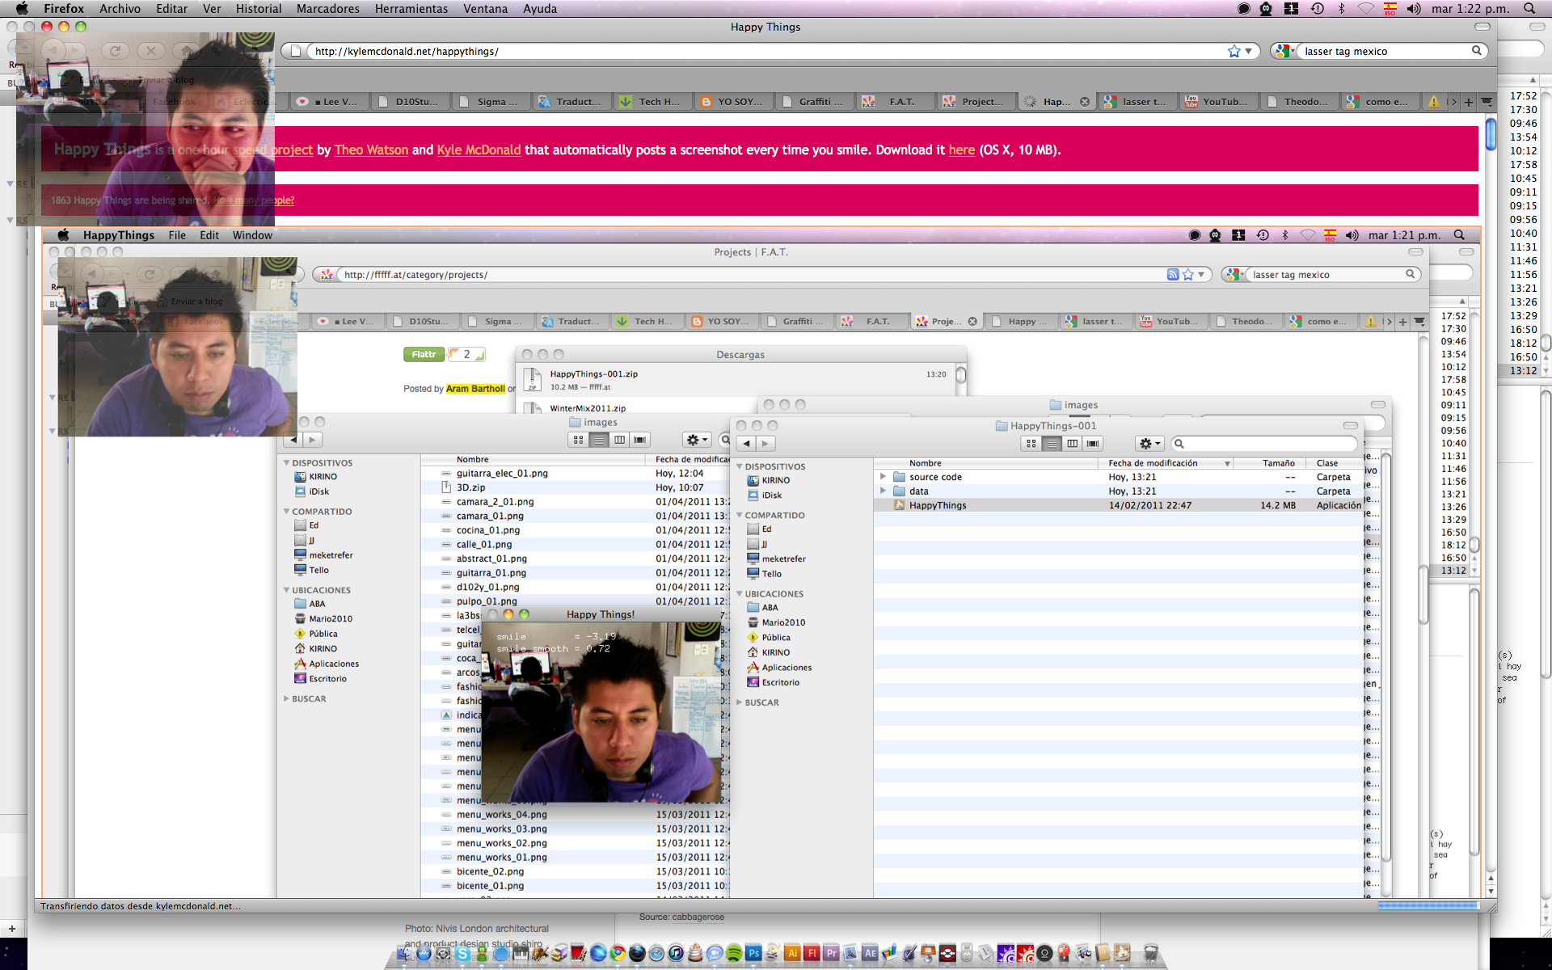
Task: Click page scrollbar thumb in Happy Things window
Action: pos(1491,134)
